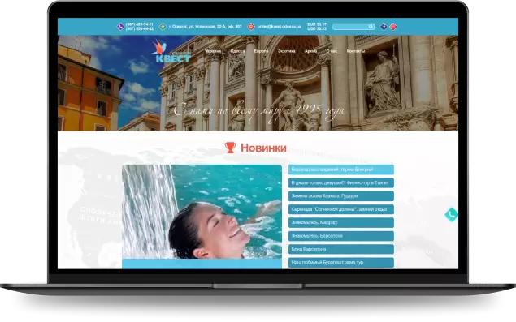Open the Архив menu item
This screenshot has width=516, height=322.
[310, 51]
